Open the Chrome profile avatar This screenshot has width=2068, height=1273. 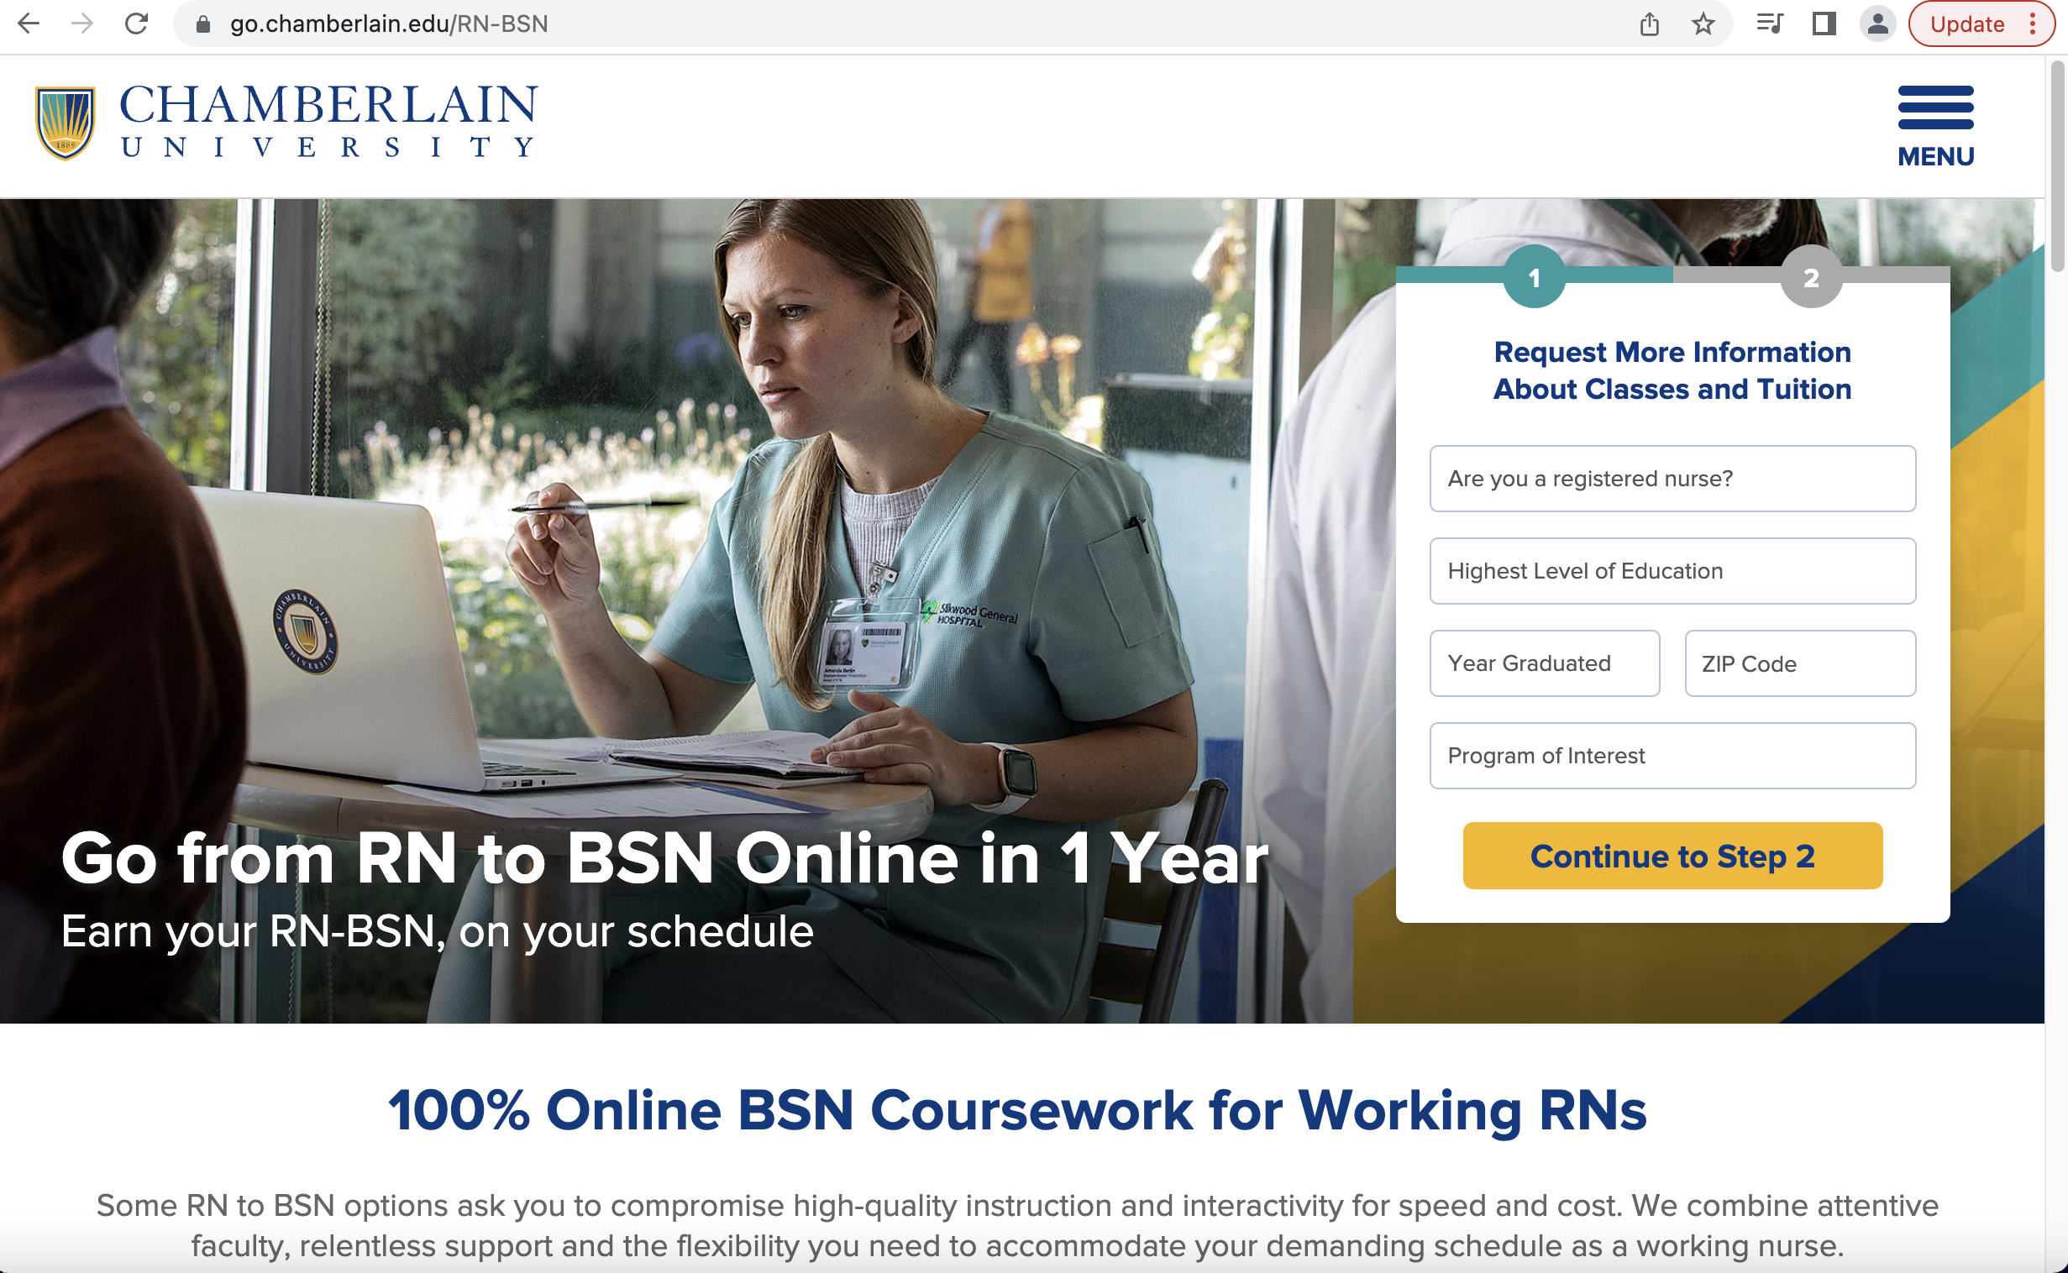coord(1877,24)
